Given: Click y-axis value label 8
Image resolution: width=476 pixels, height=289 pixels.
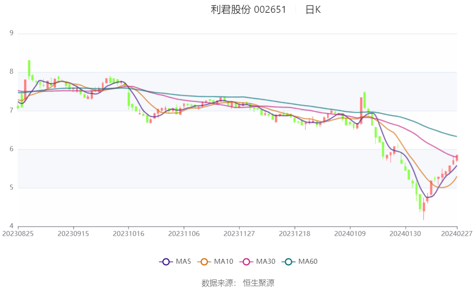Looking at the screenshot, I should (x=12, y=72).
